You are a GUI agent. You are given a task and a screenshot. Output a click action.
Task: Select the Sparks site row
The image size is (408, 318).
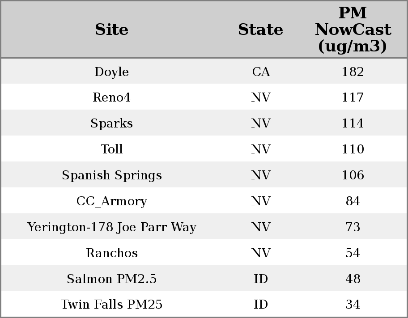[x=111, y=123]
